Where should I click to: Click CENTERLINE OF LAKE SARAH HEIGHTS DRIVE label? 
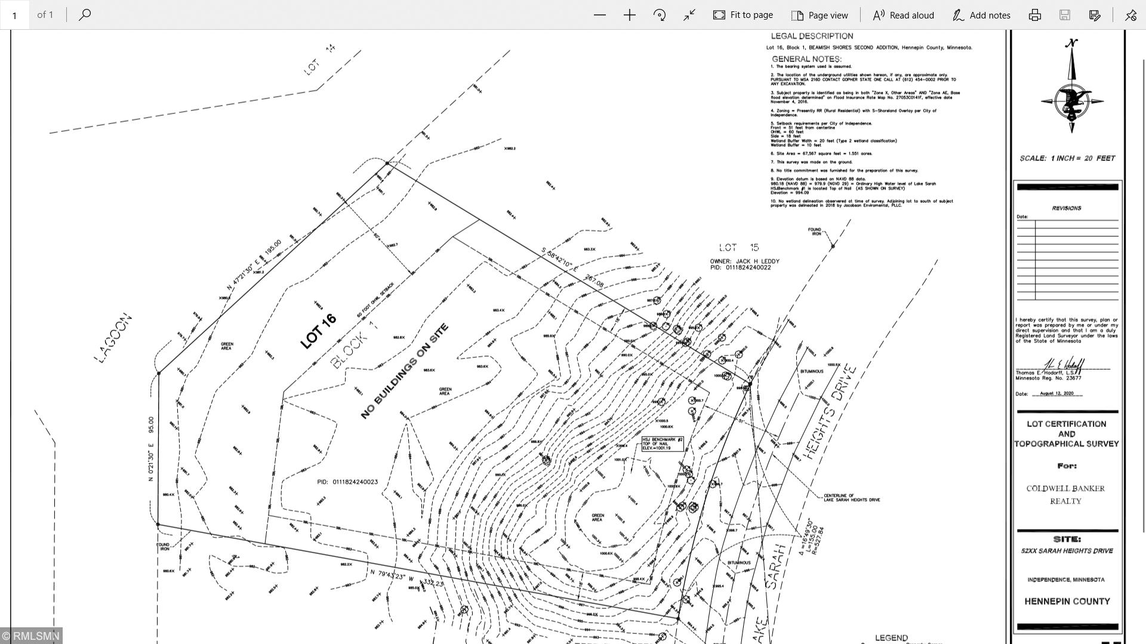pyautogui.click(x=852, y=497)
